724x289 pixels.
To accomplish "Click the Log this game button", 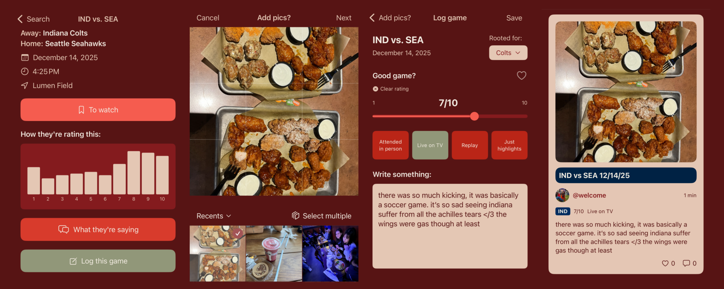I will click(98, 261).
